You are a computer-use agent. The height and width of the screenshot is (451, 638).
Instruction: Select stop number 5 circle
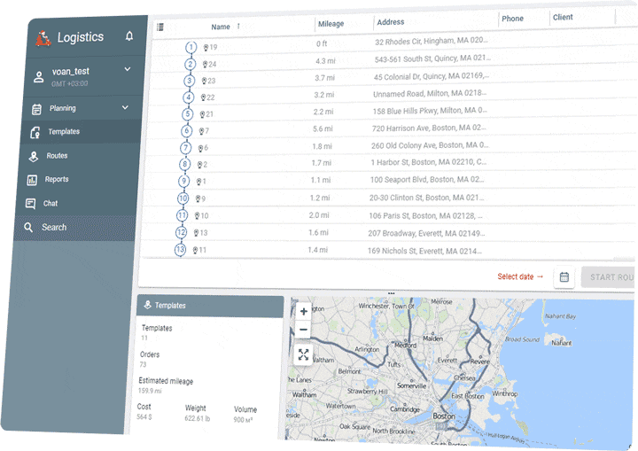(x=187, y=114)
